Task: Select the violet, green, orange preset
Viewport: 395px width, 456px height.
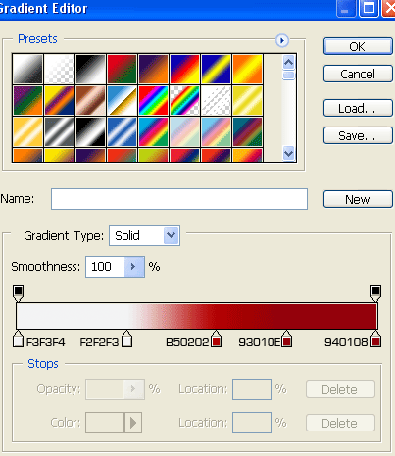Action: pyautogui.click(x=27, y=100)
